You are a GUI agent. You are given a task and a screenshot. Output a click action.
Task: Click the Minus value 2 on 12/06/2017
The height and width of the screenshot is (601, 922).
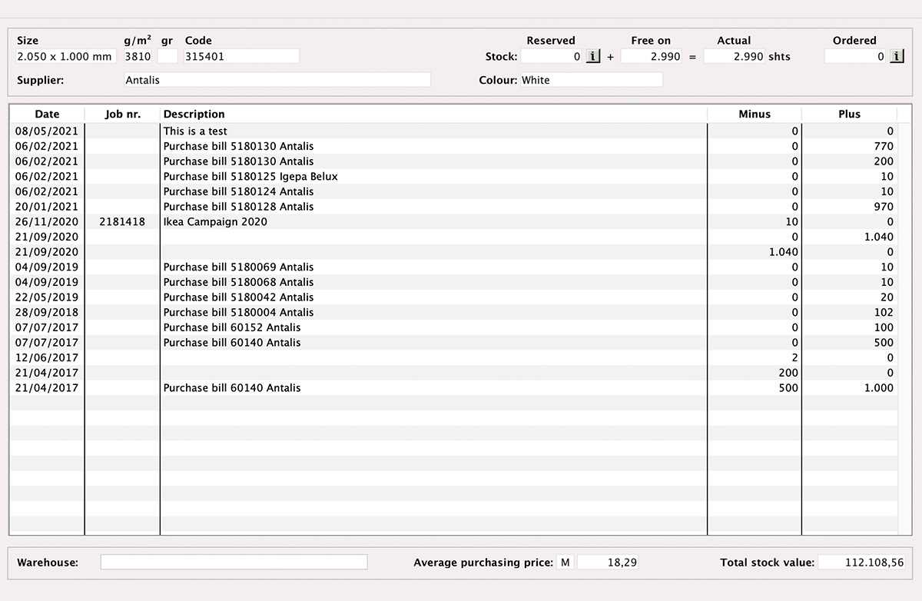coord(795,357)
